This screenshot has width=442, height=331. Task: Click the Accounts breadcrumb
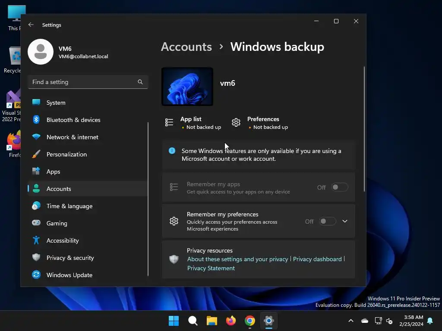click(x=186, y=47)
